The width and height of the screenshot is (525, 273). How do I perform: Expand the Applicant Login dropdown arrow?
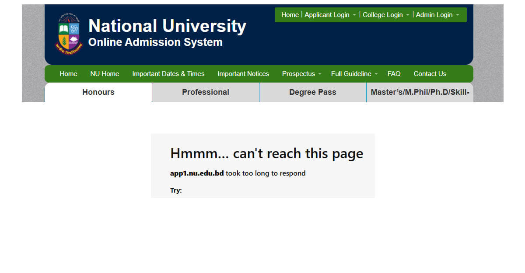[354, 15]
